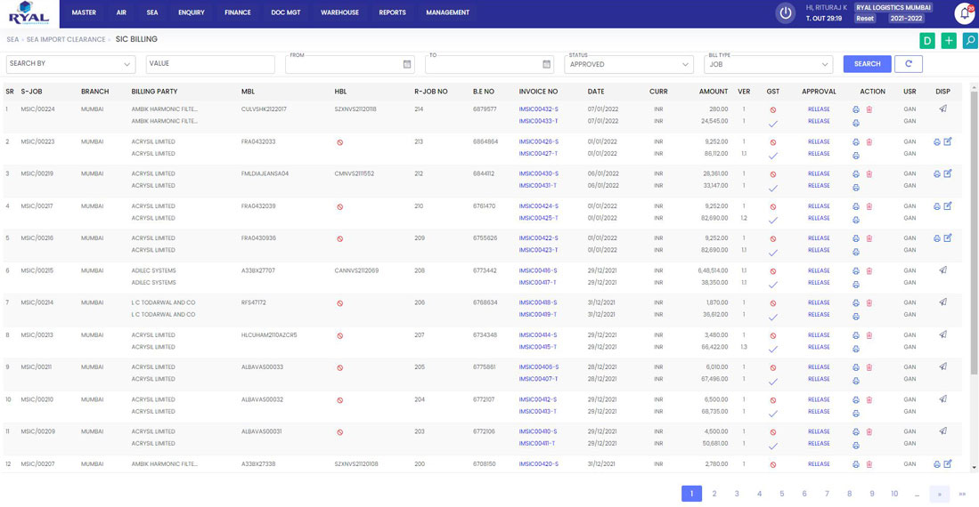
Task: Click GST blocked icon for IMSIC00432-S
Action: tap(773, 109)
